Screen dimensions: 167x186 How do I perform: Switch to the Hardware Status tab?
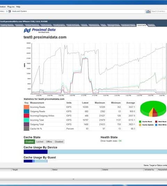(128, 25)
